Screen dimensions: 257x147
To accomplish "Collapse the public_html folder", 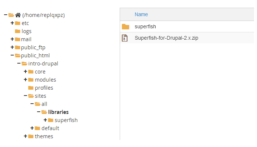I will pos(12,55).
